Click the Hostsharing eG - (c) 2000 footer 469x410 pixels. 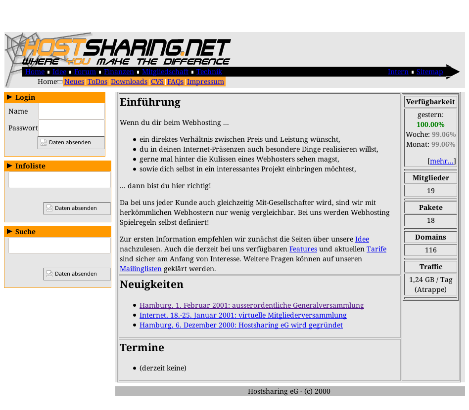click(289, 391)
